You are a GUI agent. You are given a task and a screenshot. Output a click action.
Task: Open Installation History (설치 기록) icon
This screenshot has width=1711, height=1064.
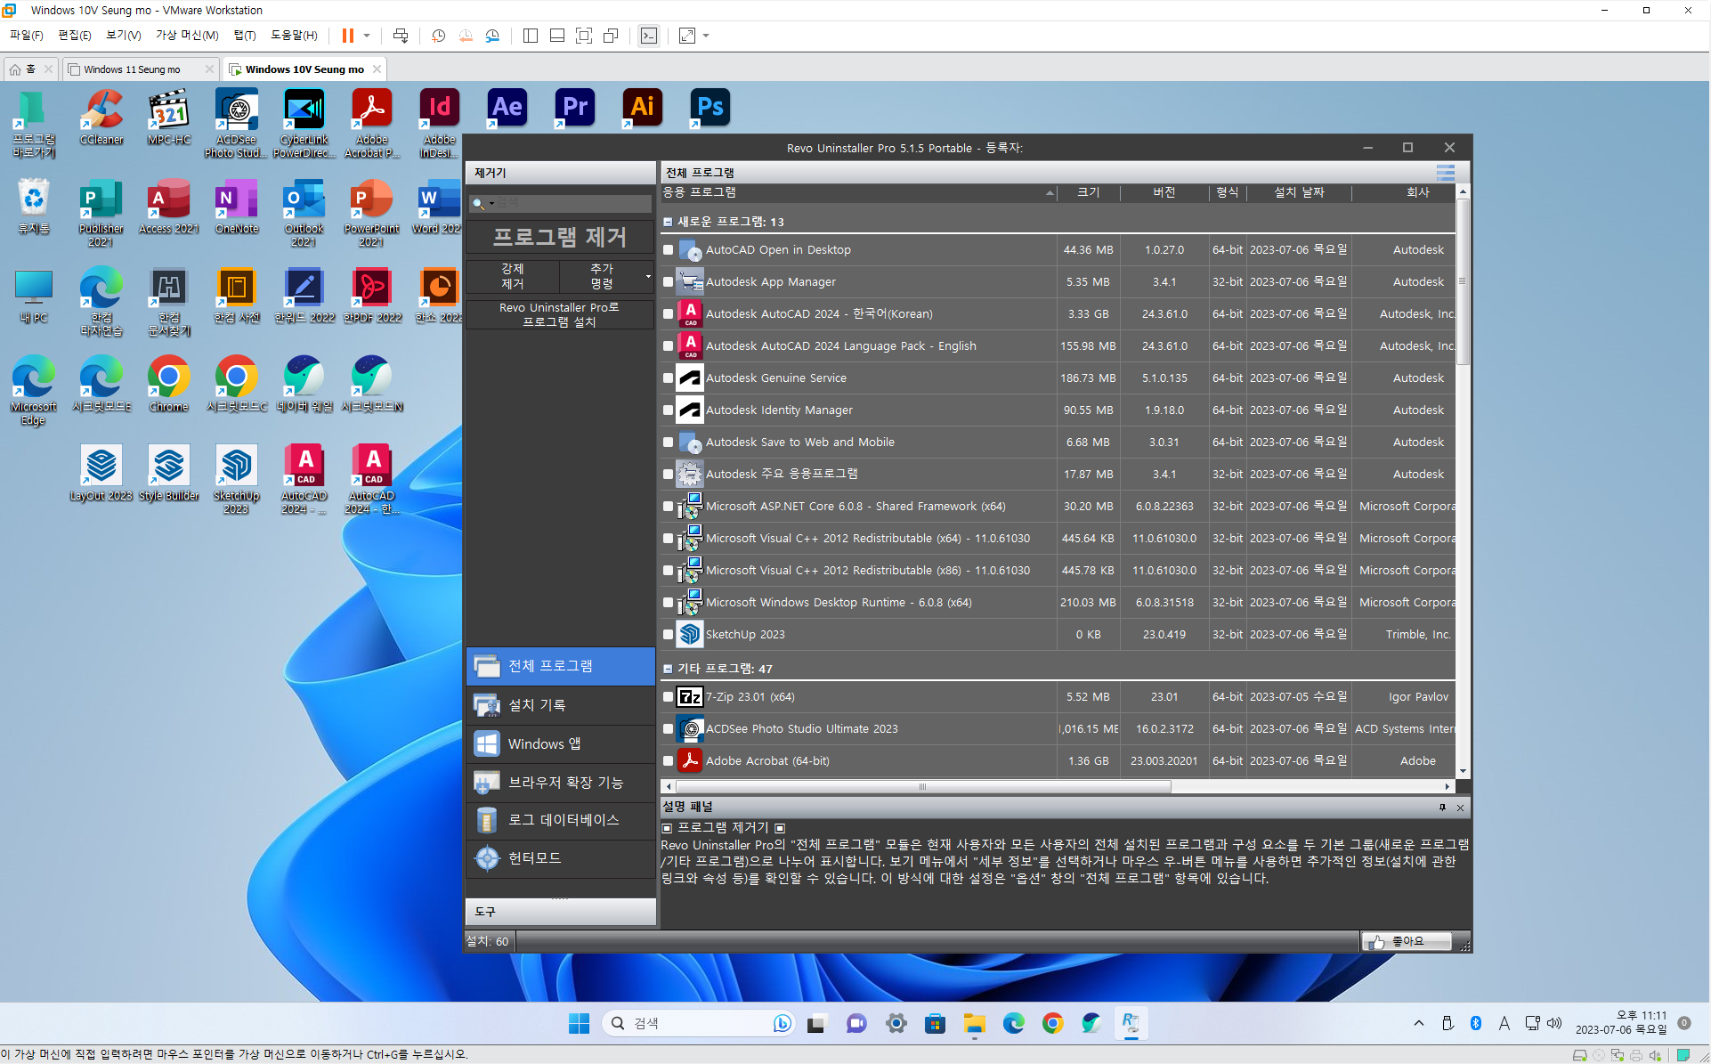(x=487, y=705)
